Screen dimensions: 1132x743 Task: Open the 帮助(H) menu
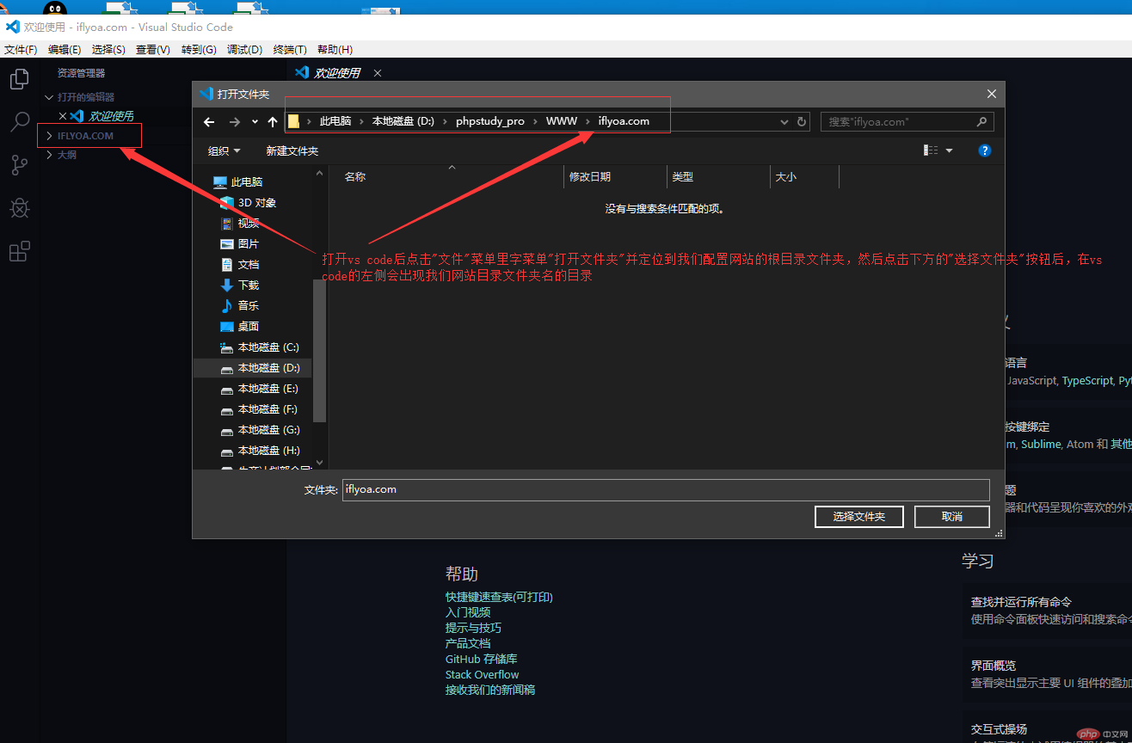(x=335, y=50)
